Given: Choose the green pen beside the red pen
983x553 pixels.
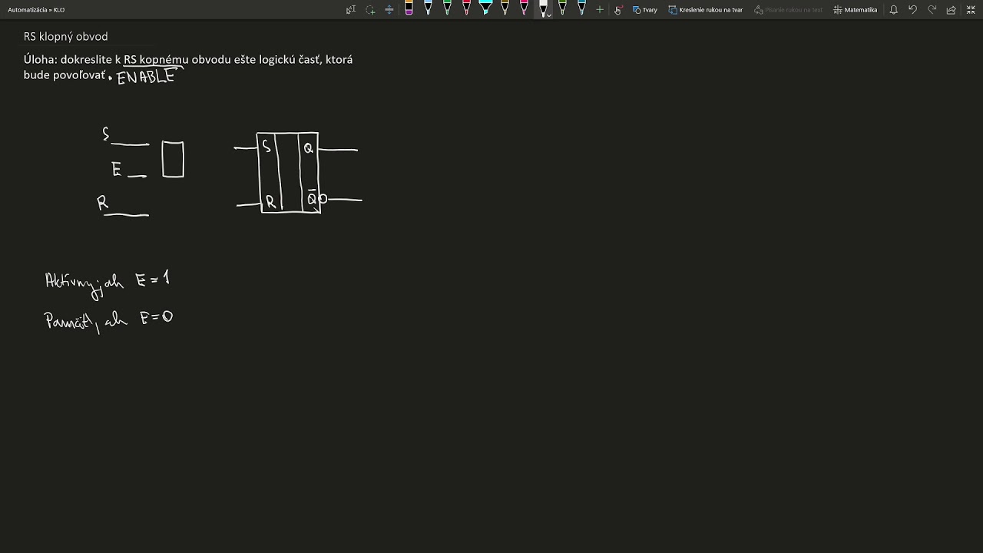Looking at the screenshot, I should [447, 9].
